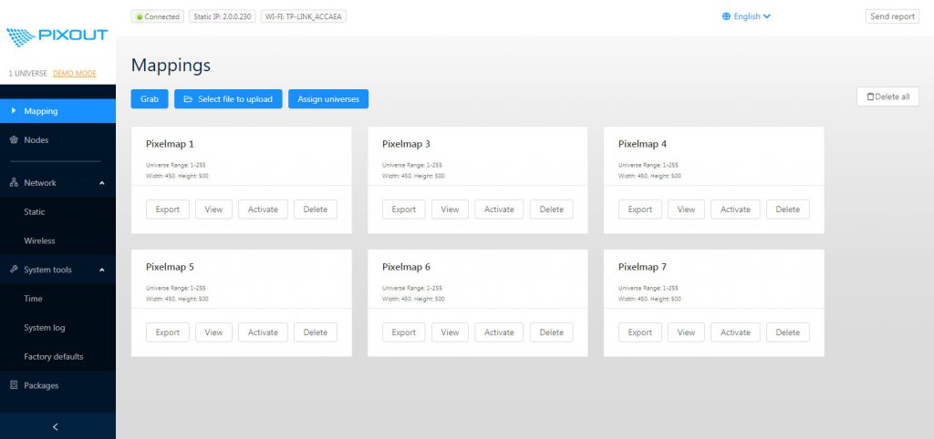Activate Pixelmap 6

tap(499, 332)
